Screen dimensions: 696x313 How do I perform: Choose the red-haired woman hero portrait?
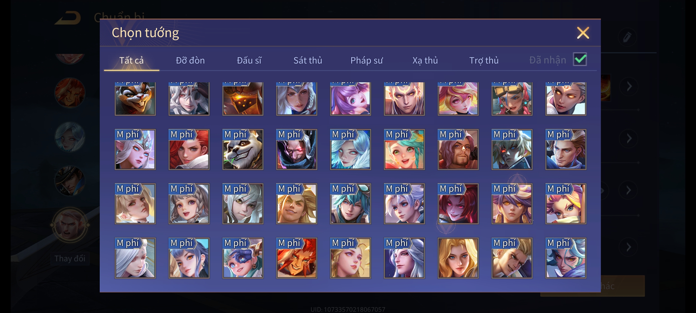point(189,150)
